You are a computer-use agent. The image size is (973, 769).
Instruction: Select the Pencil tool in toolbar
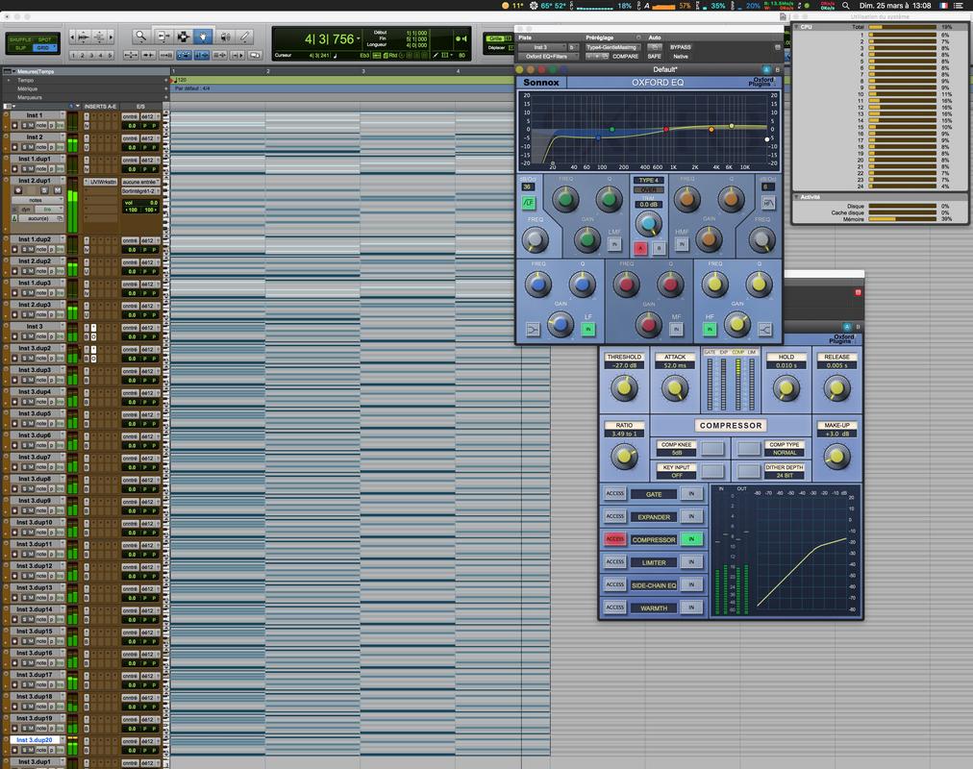pos(245,37)
